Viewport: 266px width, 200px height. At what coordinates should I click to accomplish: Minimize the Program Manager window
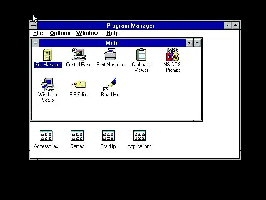[x=227, y=25]
